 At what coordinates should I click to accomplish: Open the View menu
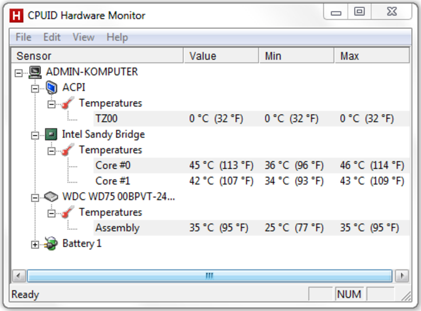[84, 37]
